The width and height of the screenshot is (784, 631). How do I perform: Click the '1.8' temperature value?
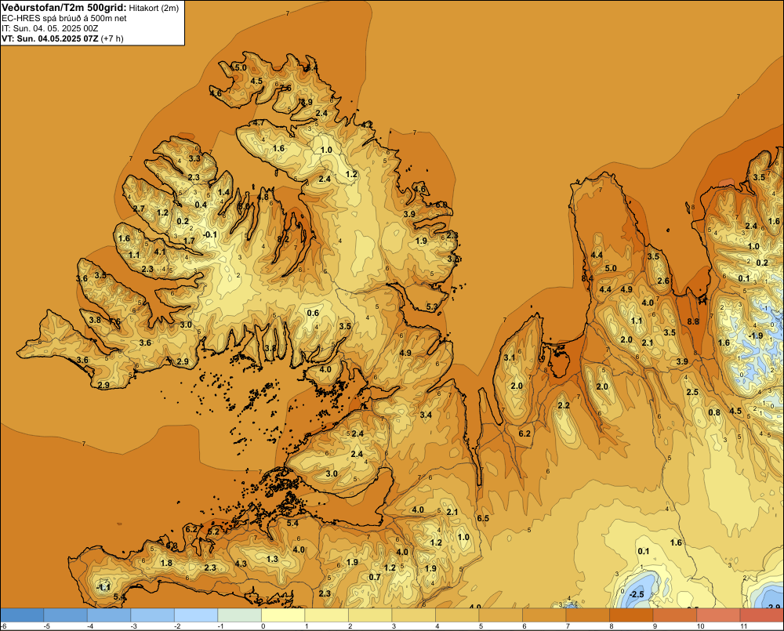tap(166, 563)
